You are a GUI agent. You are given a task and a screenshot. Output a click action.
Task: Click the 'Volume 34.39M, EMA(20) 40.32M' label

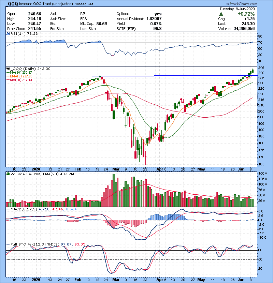click(42, 174)
